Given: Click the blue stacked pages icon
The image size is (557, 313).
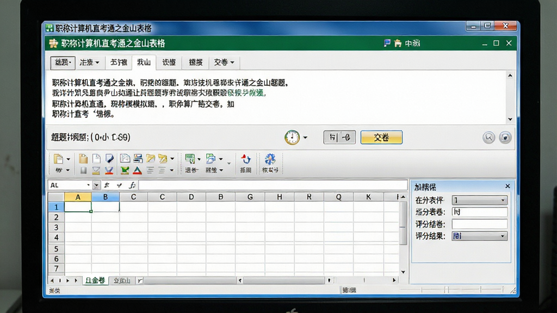Looking at the screenshot, I should 211,159.
